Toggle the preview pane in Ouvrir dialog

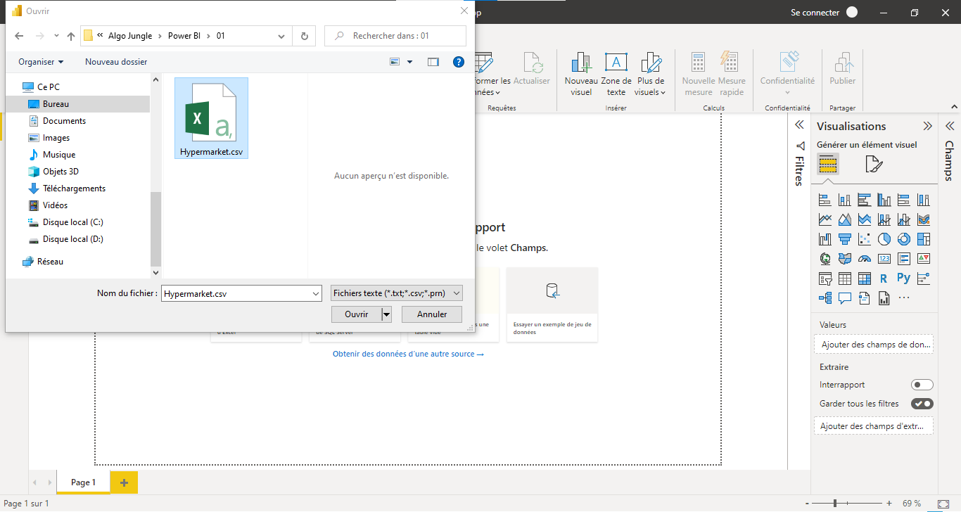pyautogui.click(x=433, y=62)
